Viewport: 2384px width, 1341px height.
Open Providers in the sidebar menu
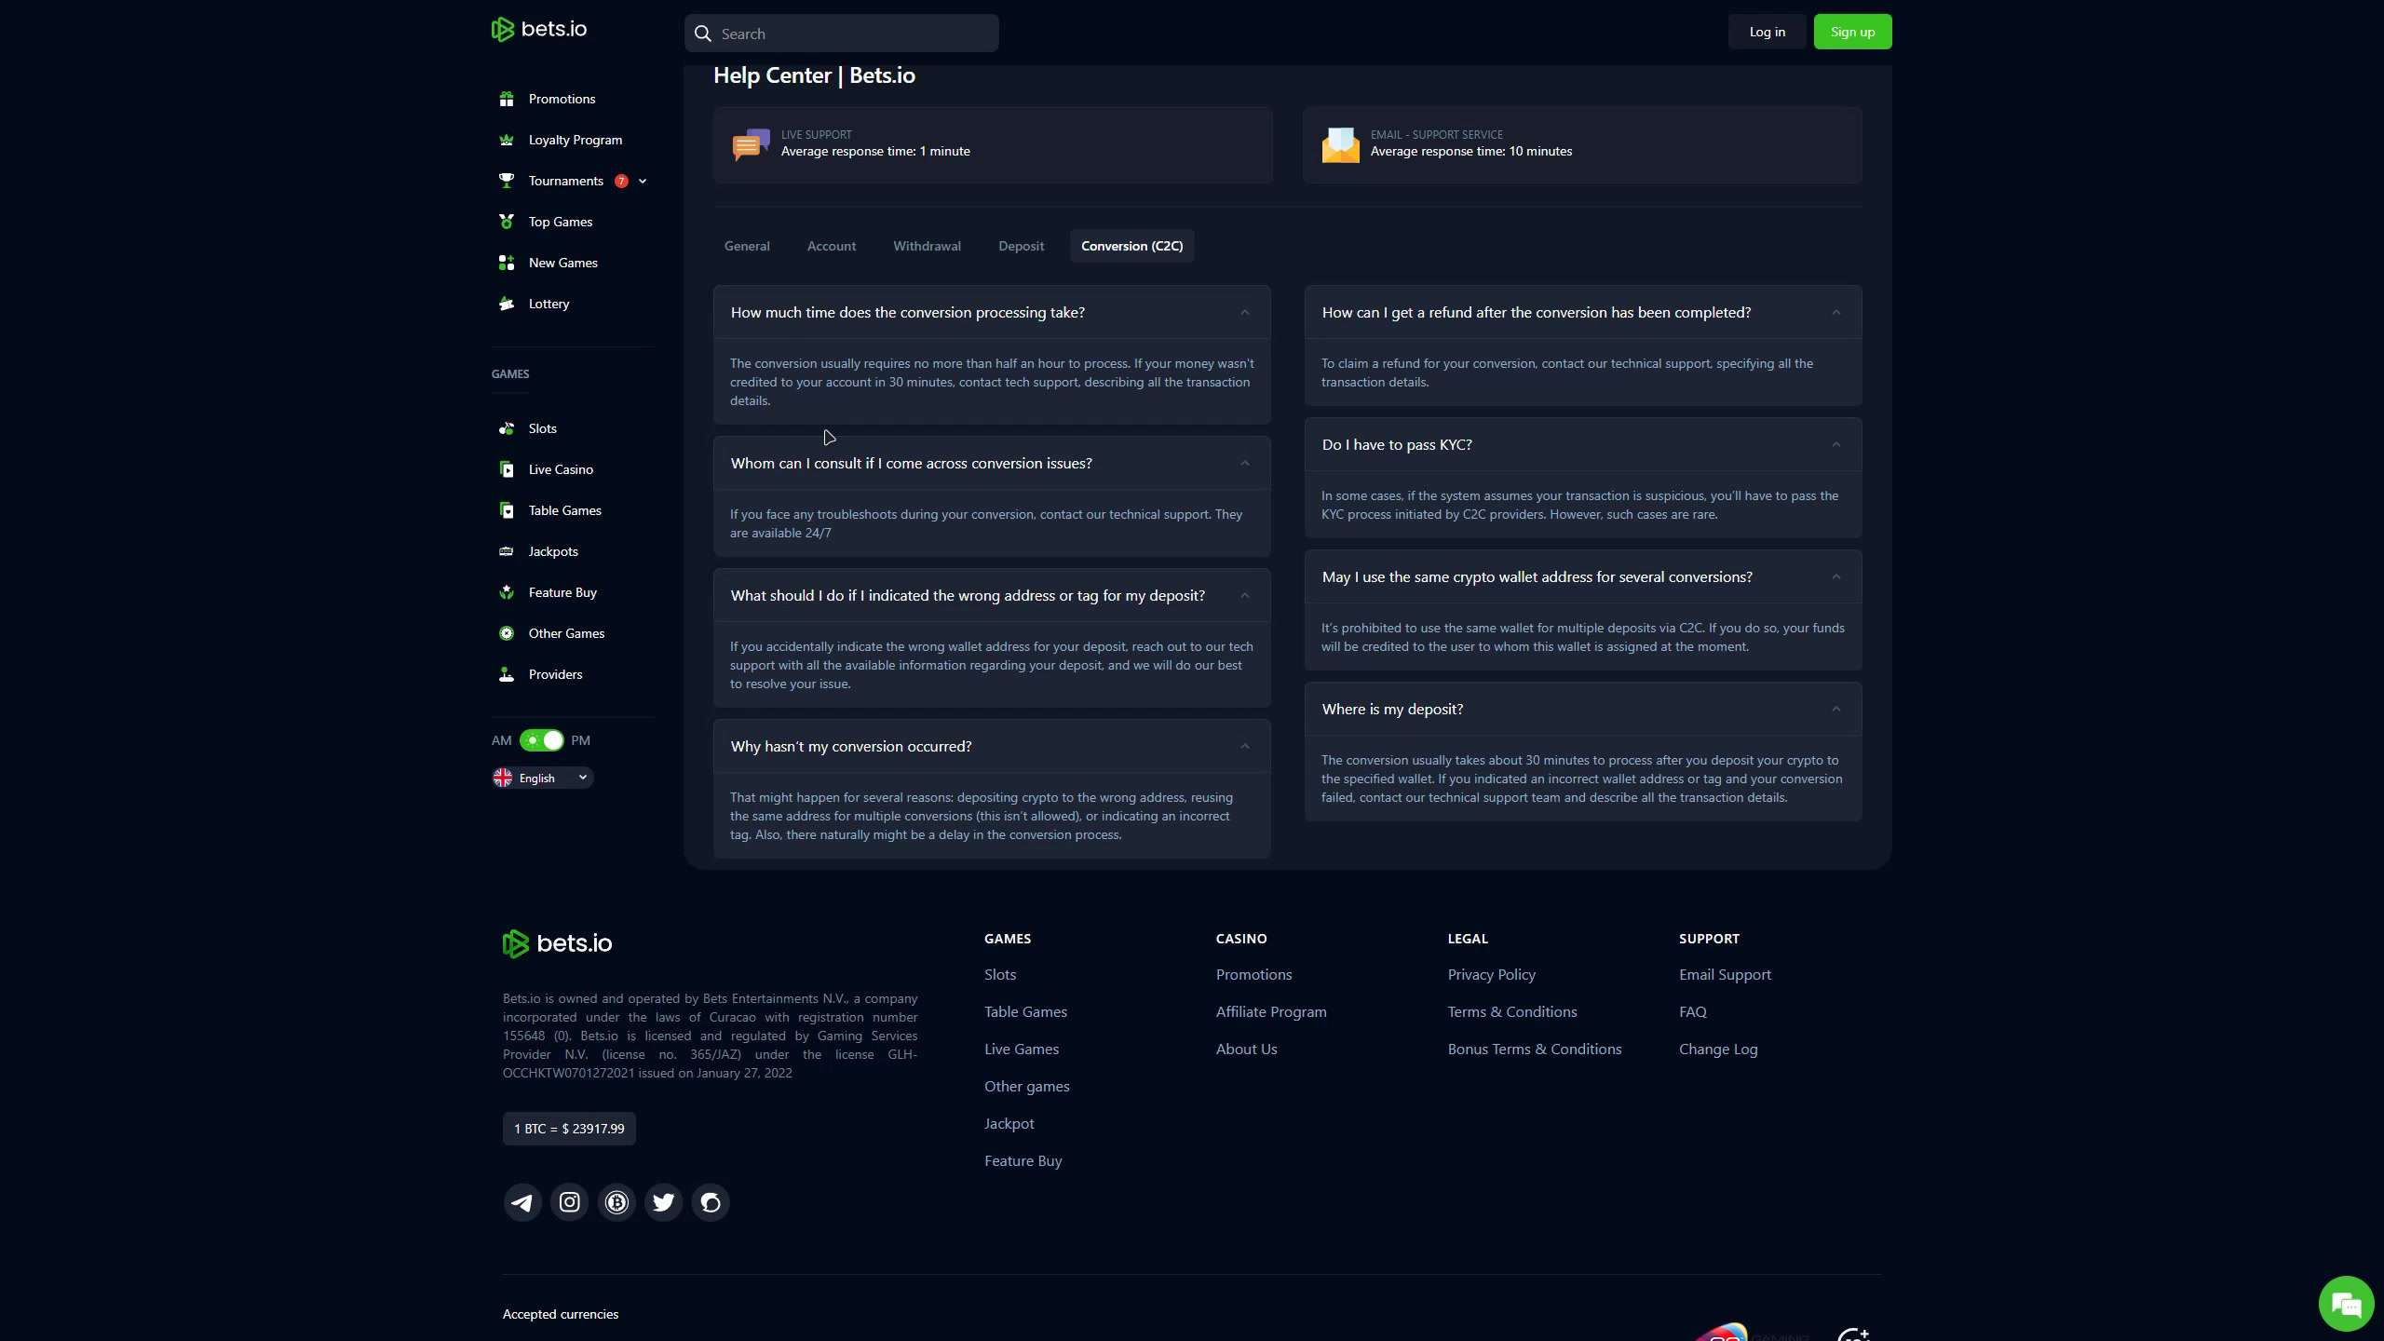point(555,674)
